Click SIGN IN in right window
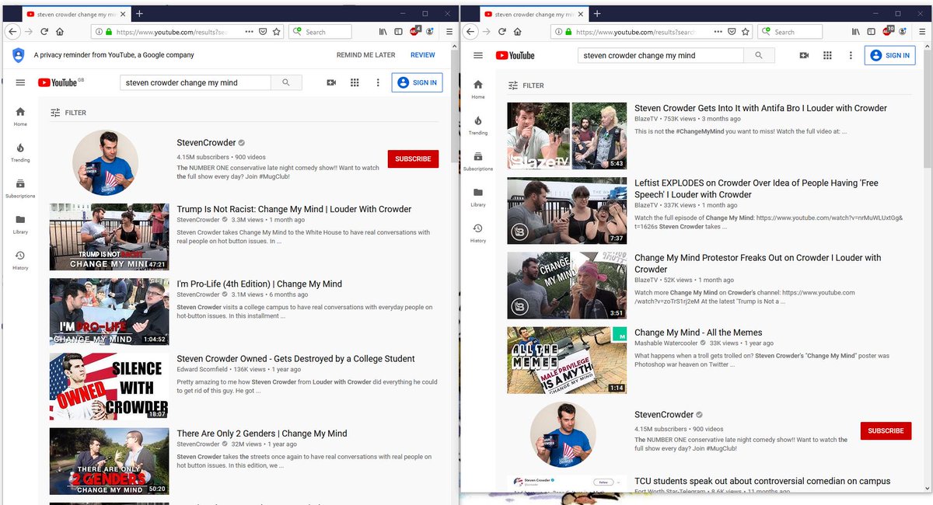 [889, 55]
